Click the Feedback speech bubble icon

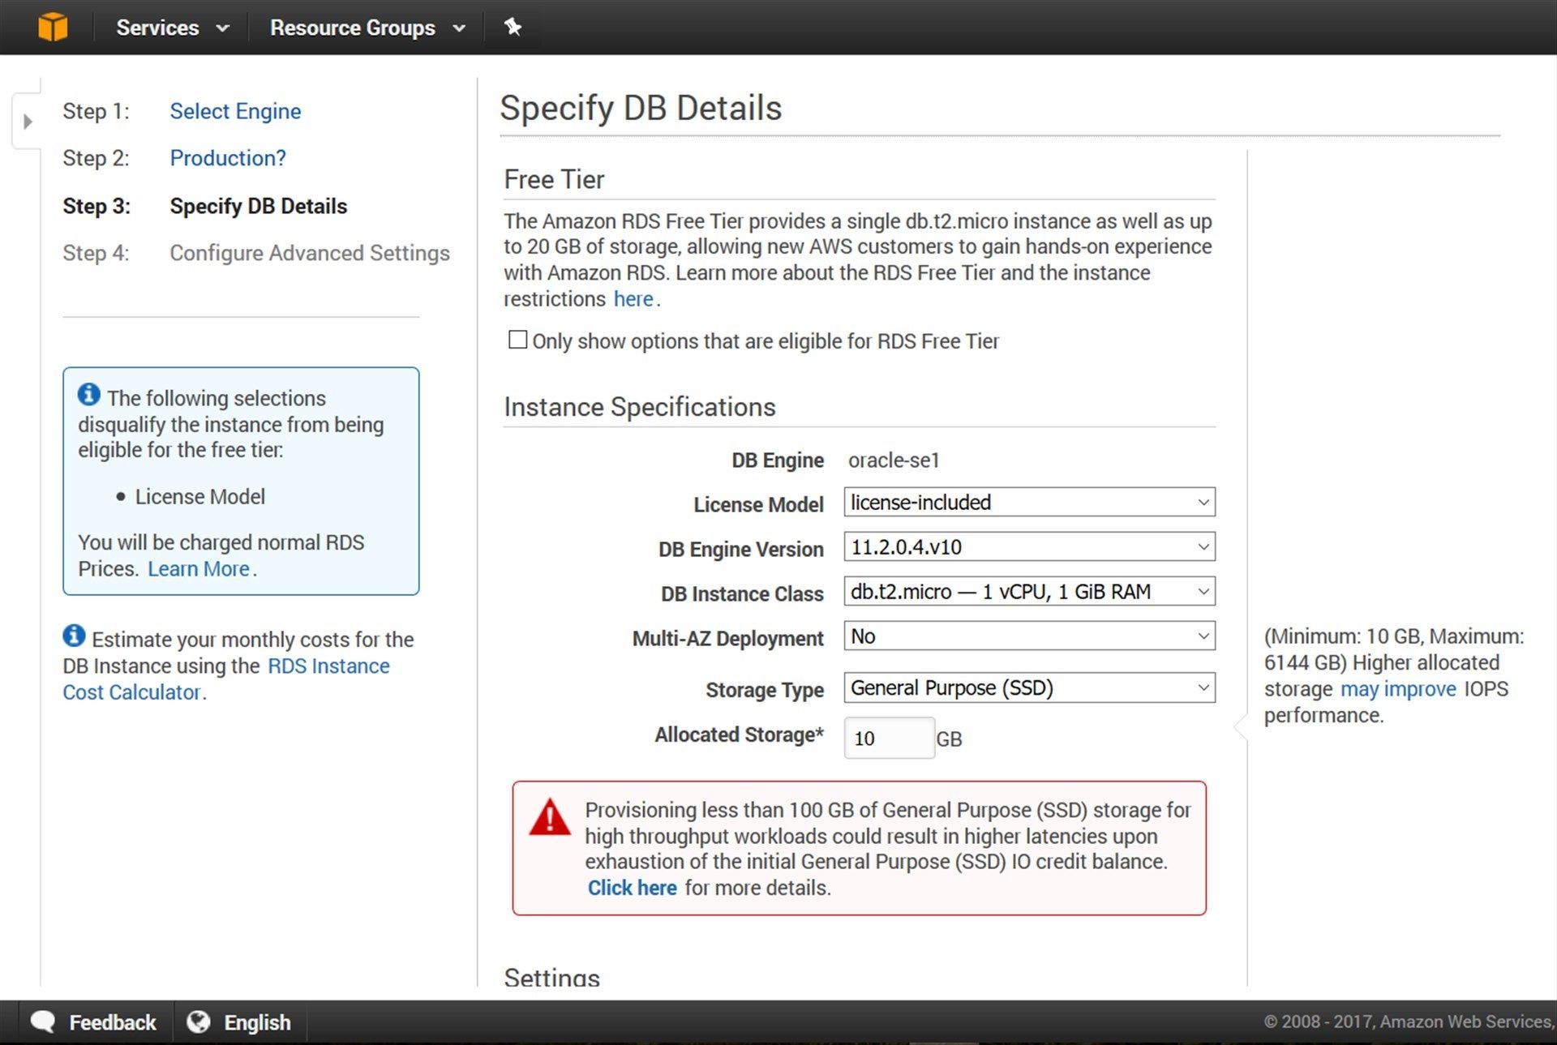pos(43,1021)
